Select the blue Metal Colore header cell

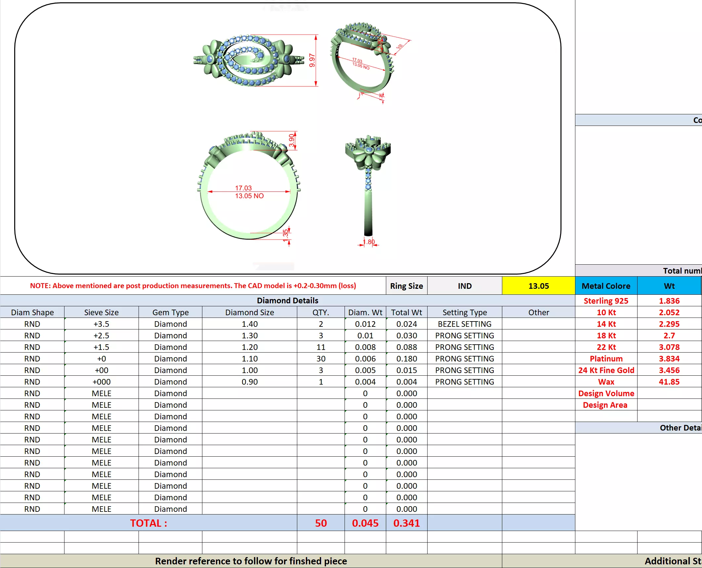tap(606, 286)
